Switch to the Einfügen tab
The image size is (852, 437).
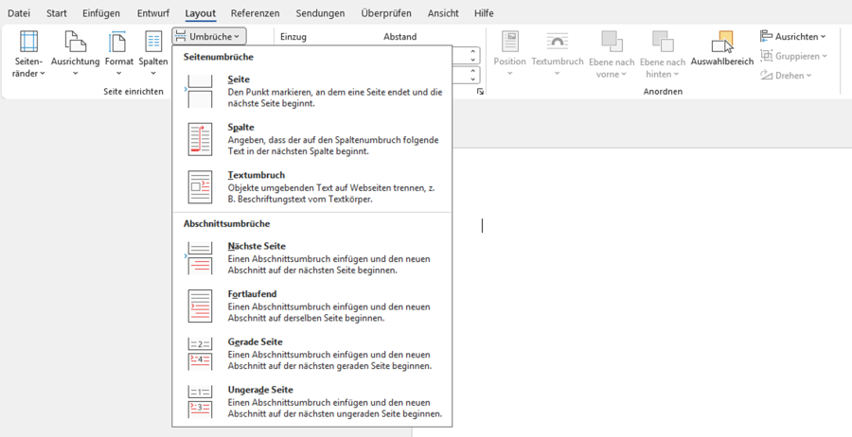point(101,13)
